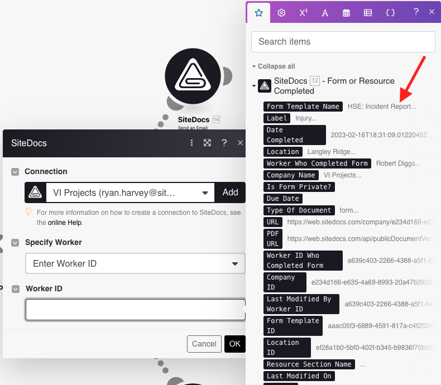
Task: Select the PDF URL pill
Action: click(273, 239)
